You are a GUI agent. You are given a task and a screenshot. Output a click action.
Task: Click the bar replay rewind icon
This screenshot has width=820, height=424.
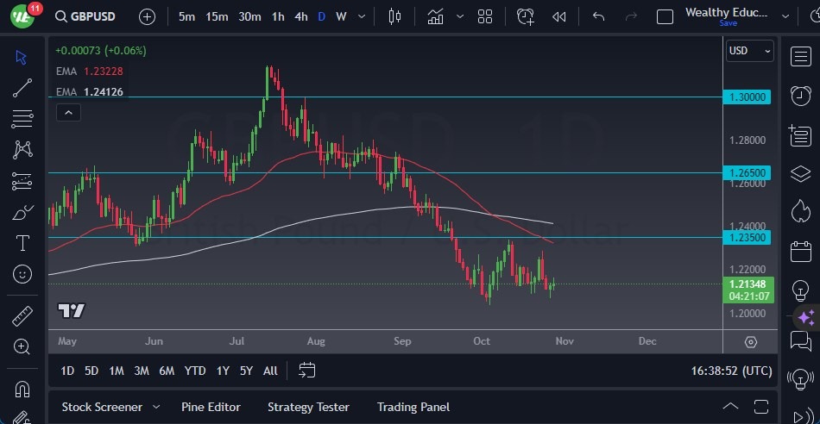pos(559,16)
